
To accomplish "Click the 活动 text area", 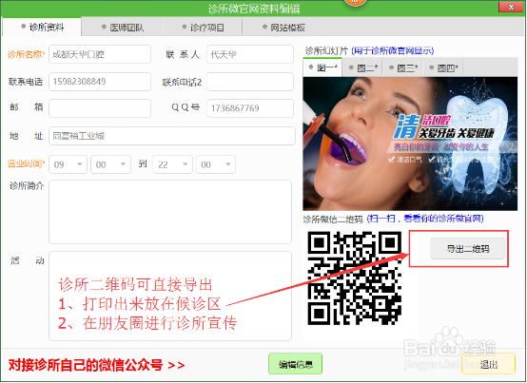I will coord(170,296).
